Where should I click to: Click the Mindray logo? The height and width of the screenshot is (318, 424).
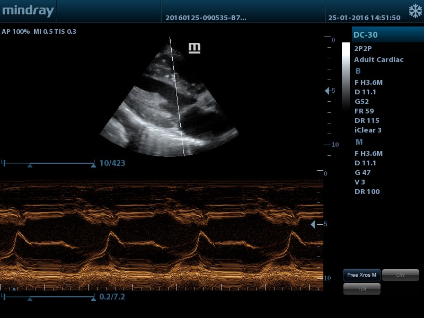coord(28,11)
